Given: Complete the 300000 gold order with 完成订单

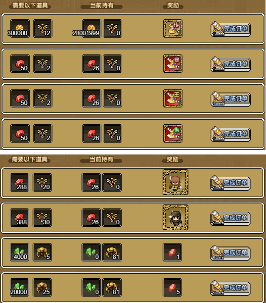Looking at the screenshot, I should [231, 29].
